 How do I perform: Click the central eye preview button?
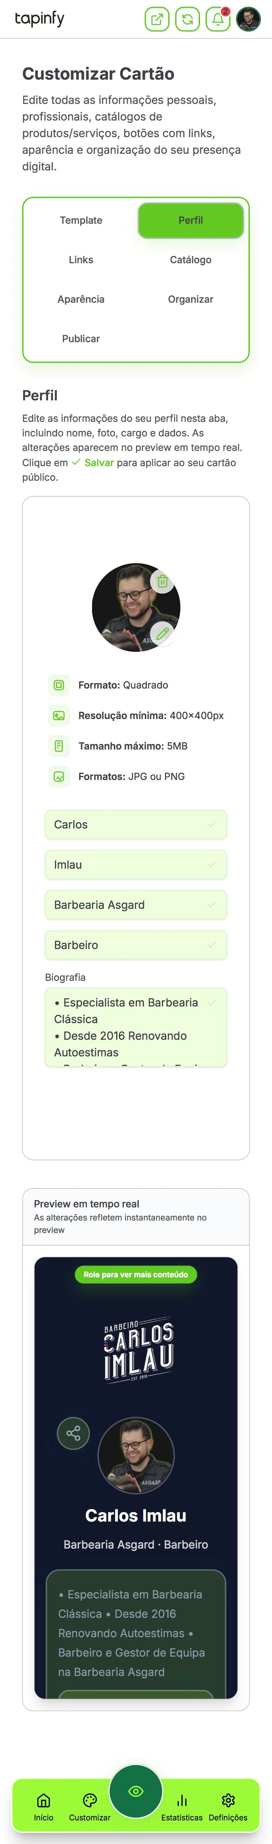tap(135, 1784)
